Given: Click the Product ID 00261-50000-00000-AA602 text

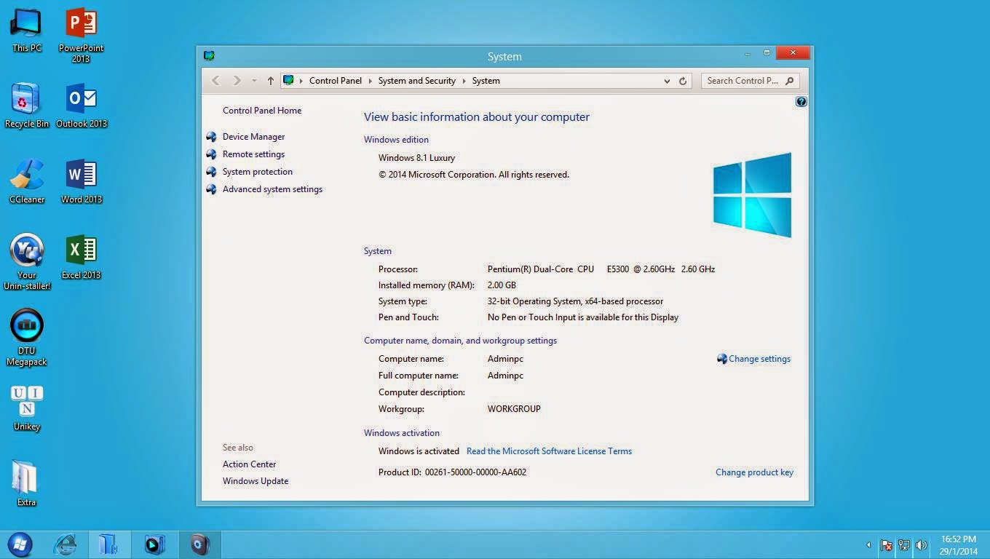Looking at the screenshot, I should [x=452, y=472].
